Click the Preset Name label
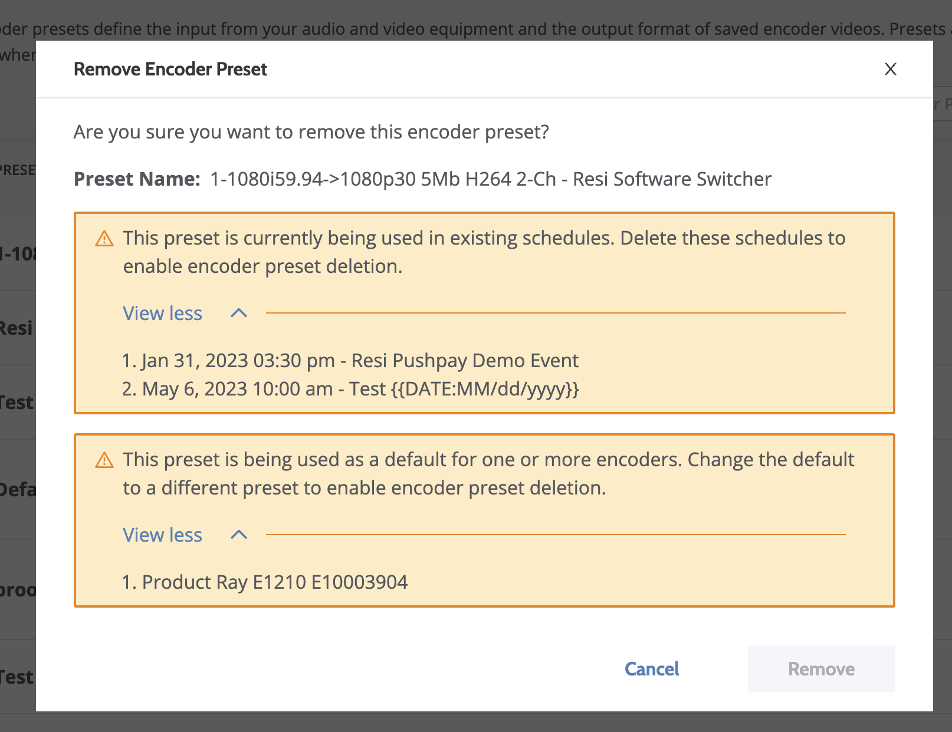Screen dimensions: 952x732 coord(137,179)
